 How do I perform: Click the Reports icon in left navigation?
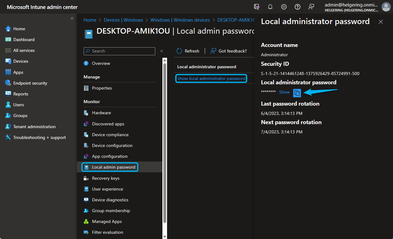[x=8, y=94]
